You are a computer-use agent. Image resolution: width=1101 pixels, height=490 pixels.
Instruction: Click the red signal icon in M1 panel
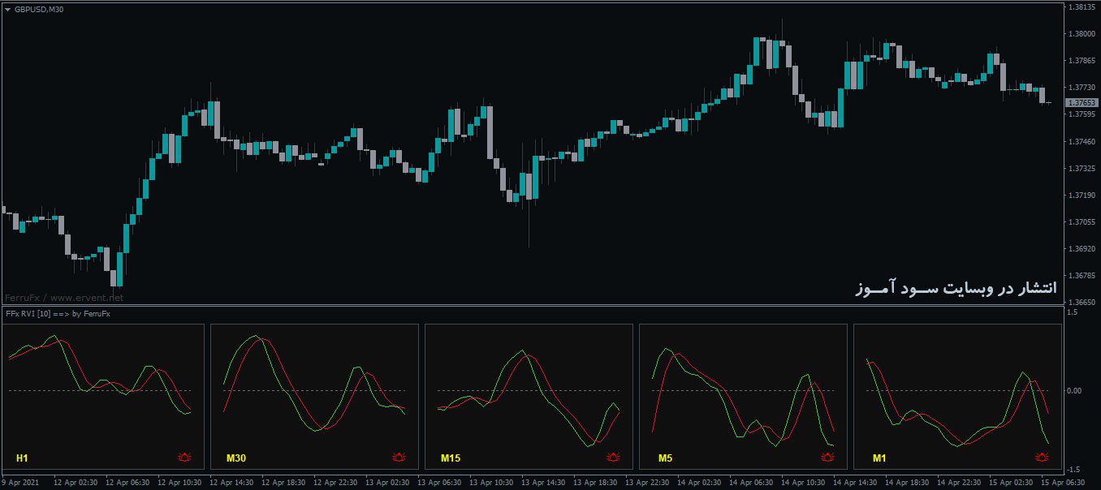click(1041, 458)
